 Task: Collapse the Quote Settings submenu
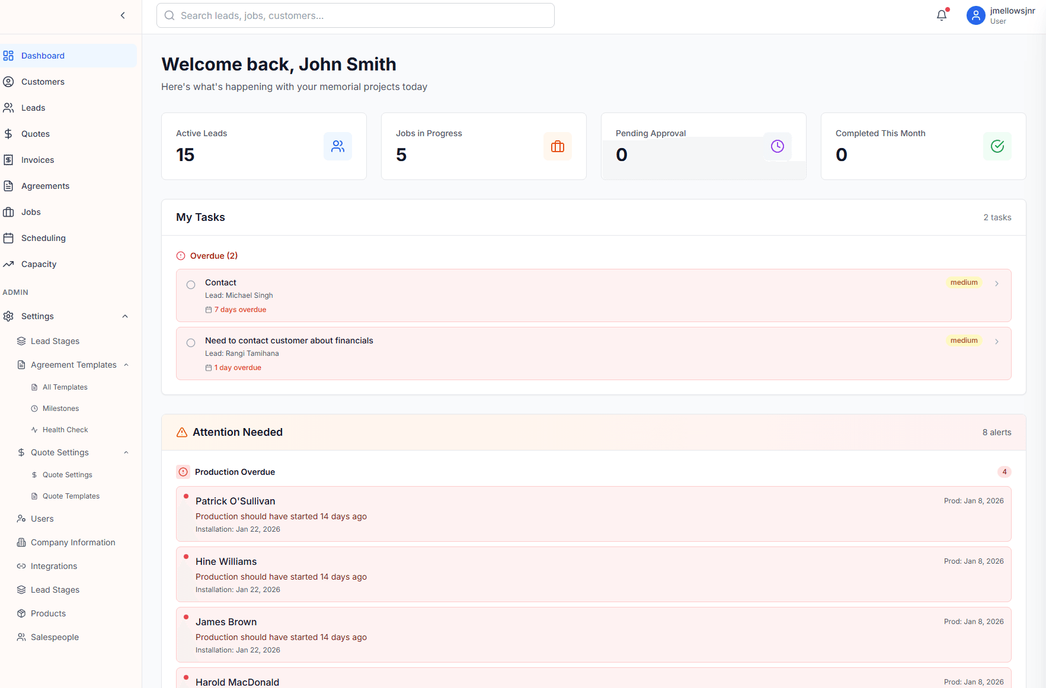[x=126, y=452]
